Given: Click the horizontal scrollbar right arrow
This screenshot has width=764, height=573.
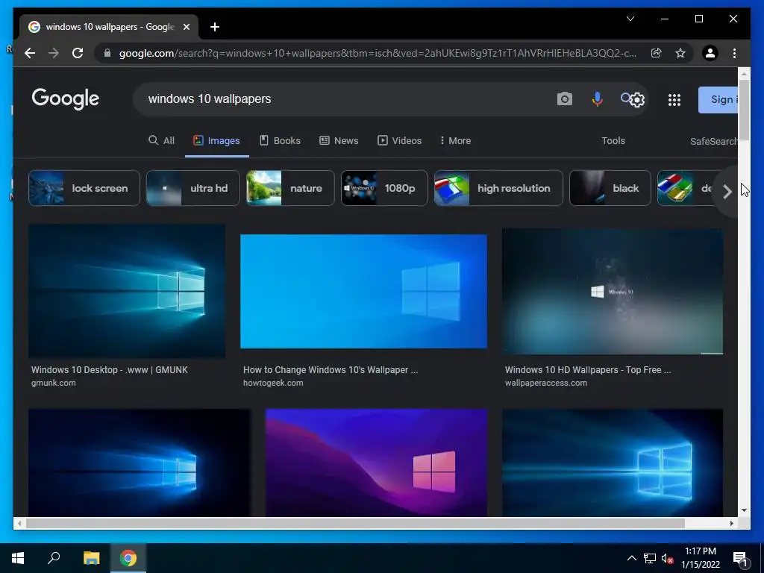Looking at the screenshot, I should tap(732, 523).
